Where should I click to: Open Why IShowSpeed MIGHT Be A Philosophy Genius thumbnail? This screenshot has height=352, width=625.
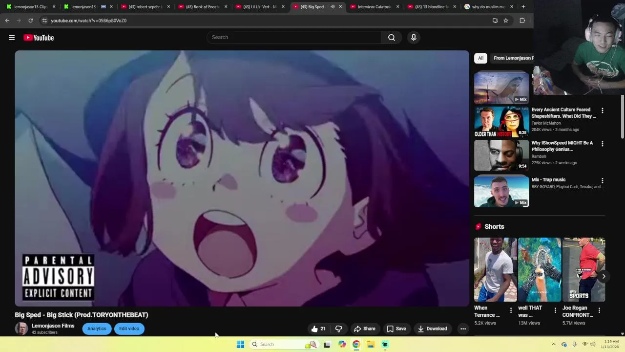pos(501,155)
